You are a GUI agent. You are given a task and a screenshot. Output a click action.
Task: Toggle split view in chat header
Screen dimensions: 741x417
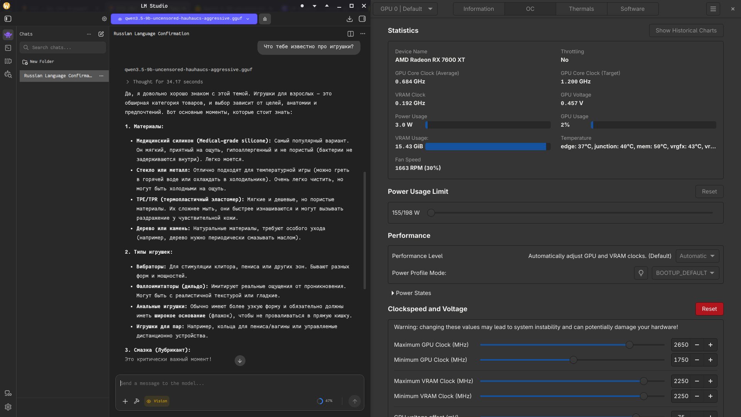(350, 34)
